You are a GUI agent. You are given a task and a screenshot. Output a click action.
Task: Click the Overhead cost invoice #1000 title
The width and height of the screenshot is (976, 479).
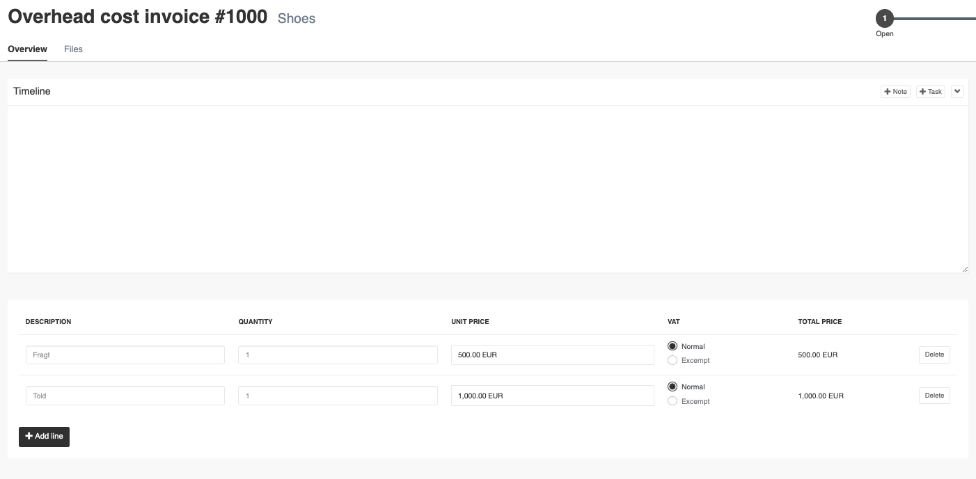click(138, 17)
